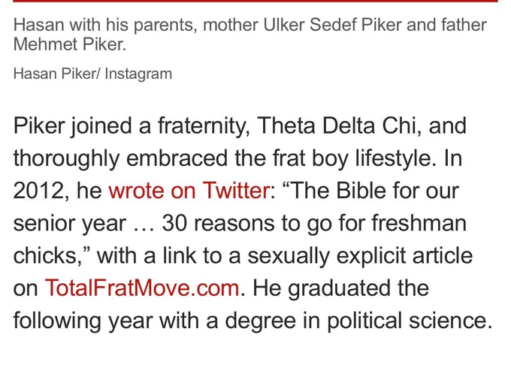511x368 pixels.
Task: Click the phrase "senior year" in paragraph
Action: (70, 224)
